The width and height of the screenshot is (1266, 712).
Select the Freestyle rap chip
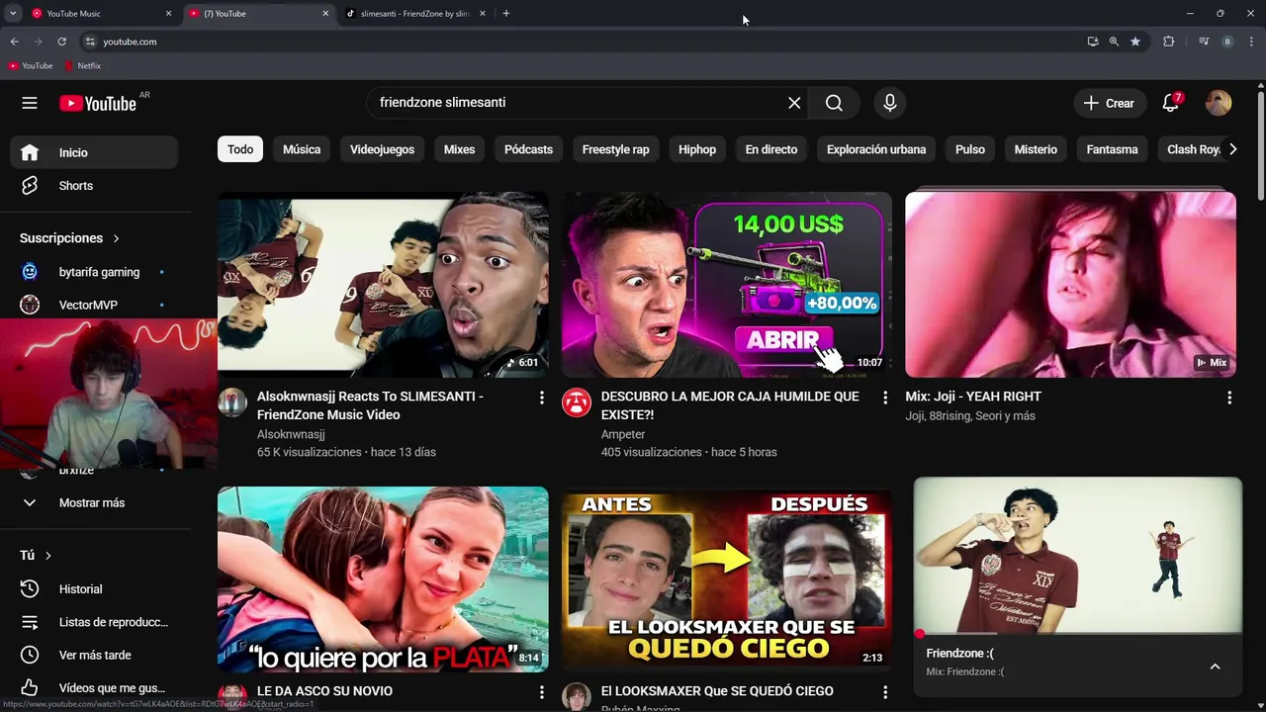pos(615,149)
